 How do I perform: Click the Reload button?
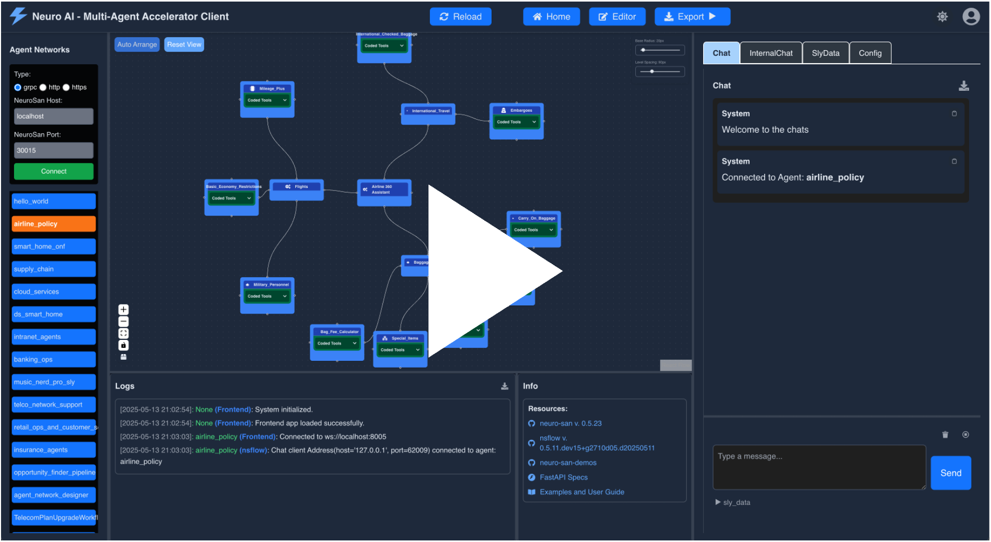point(461,17)
